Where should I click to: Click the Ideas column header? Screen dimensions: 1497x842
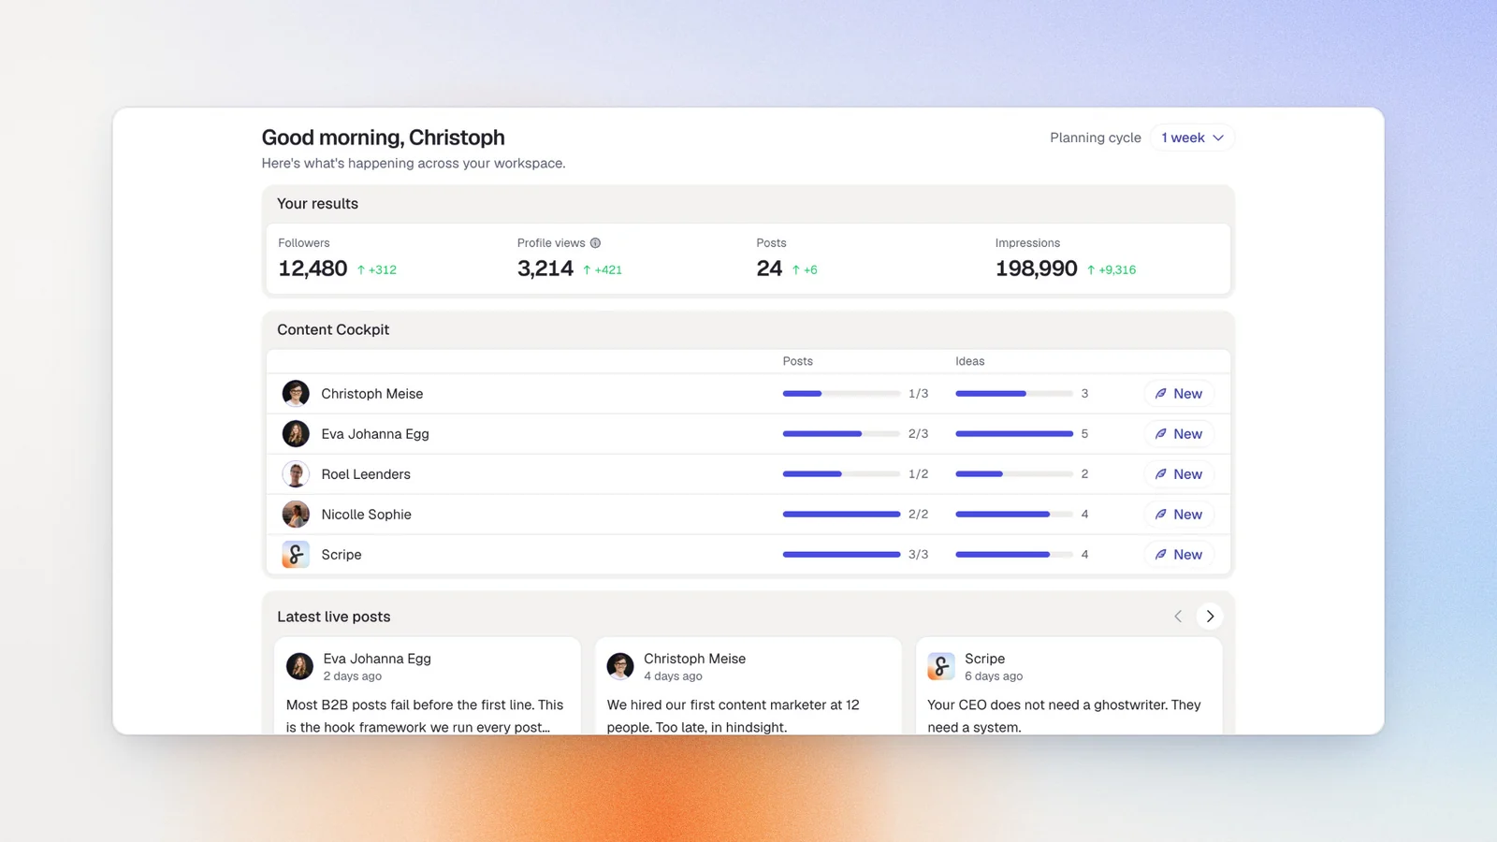(970, 361)
